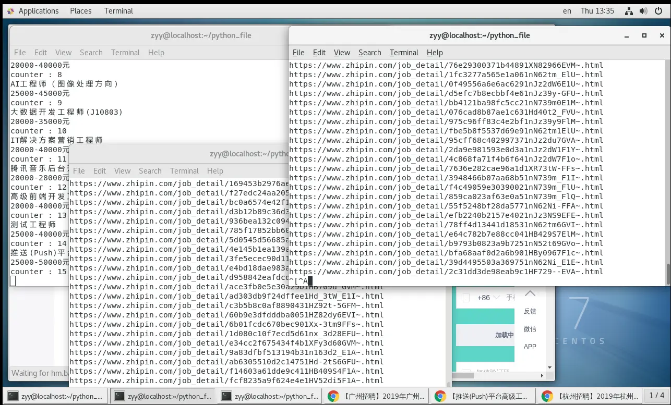Click the 反馈 feedback link in browser
671x405 pixels.
[x=530, y=311]
